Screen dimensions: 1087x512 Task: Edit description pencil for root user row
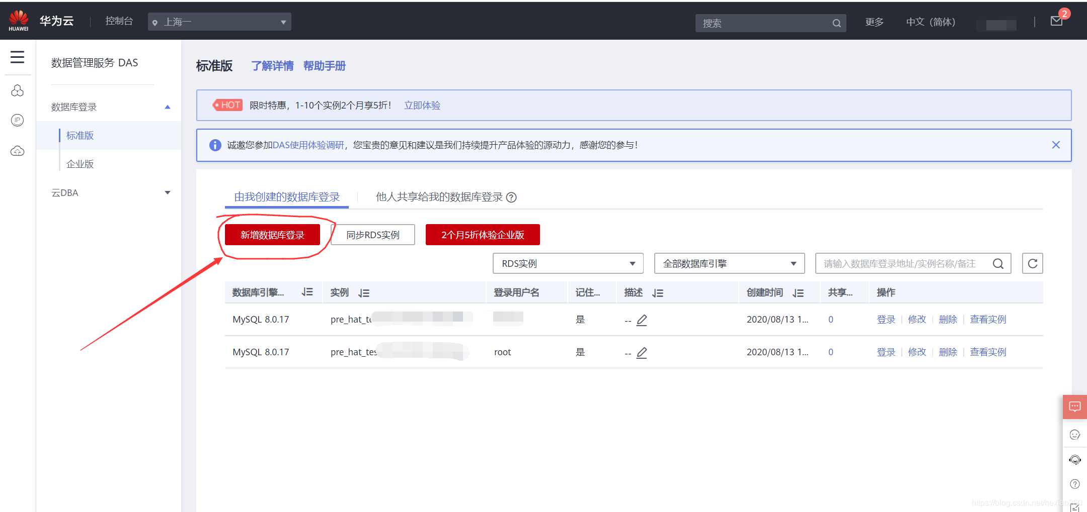click(642, 353)
